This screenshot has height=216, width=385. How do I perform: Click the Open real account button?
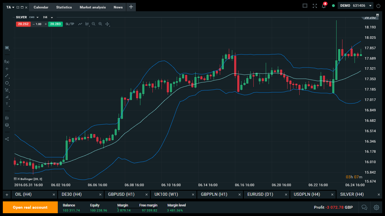click(30, 207)
